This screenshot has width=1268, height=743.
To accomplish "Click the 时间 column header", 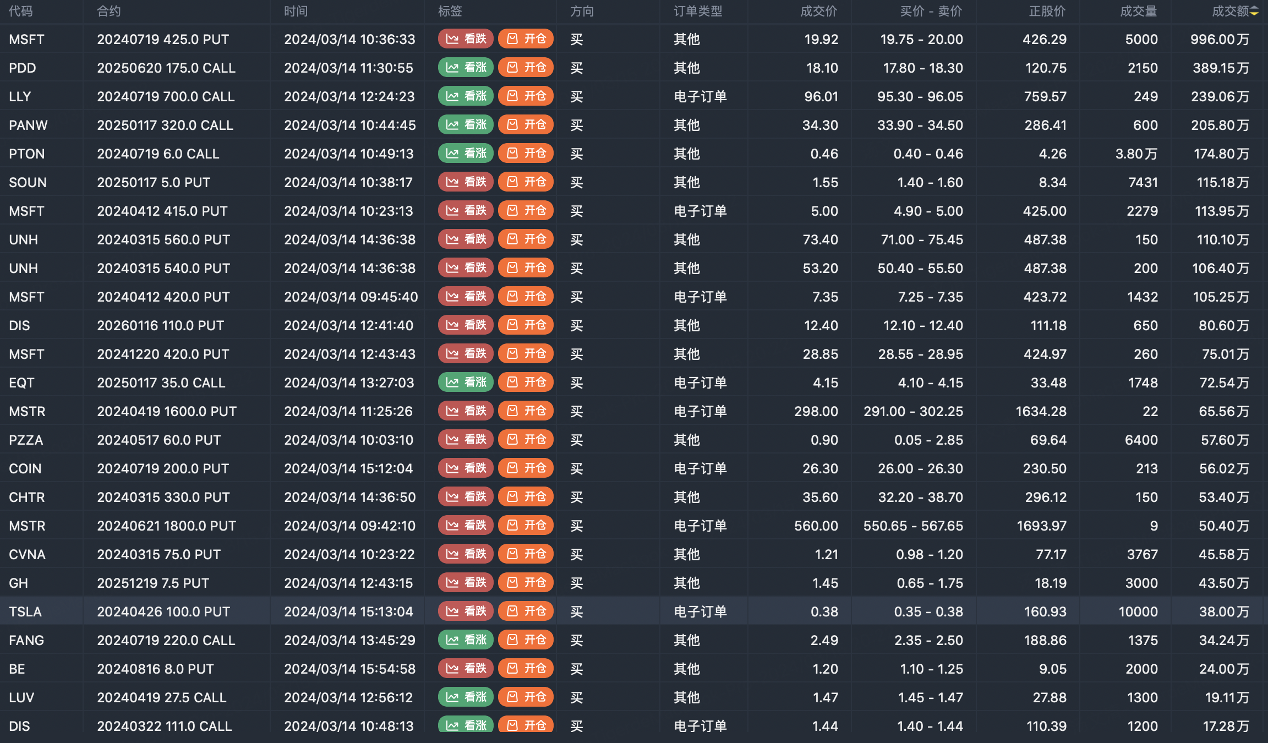I will click(296, 11).
